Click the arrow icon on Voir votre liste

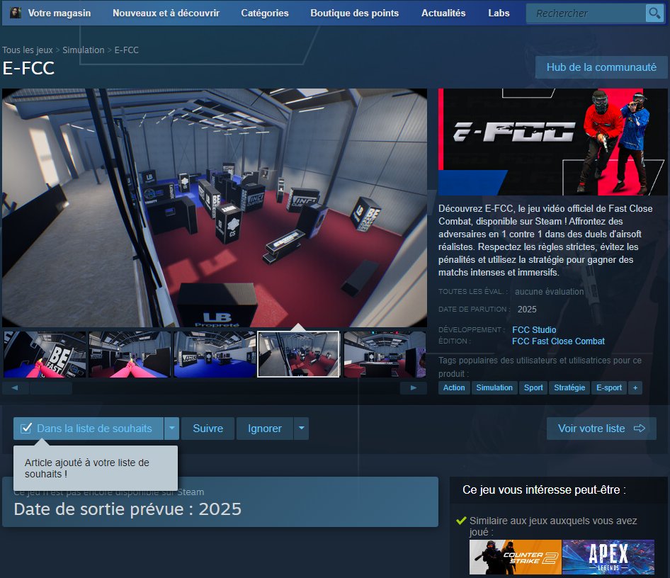point(640,429)
